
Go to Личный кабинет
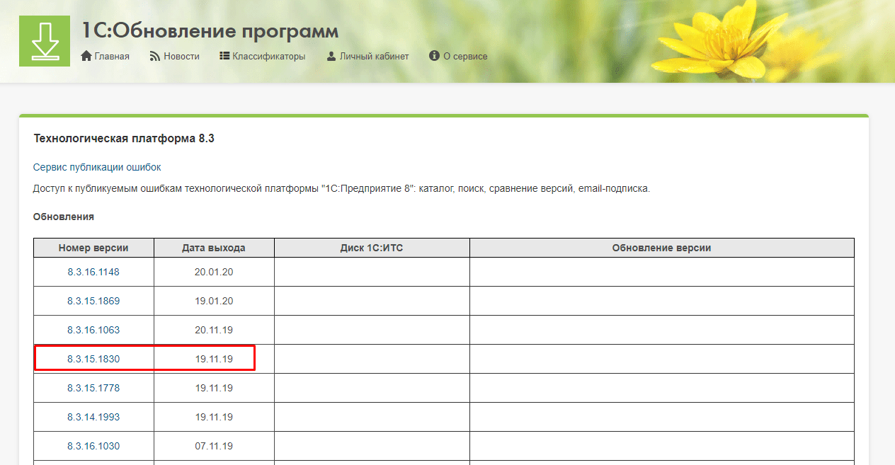pos(375,56)
